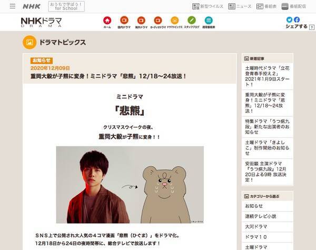The image size is (316, 250).
Task: Open the 新型ウイルス coronavirus link
Action: click(x=208, y=6)
